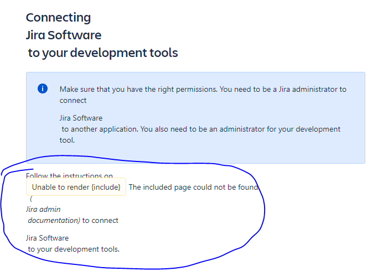The width and height of the screenshot is (383, 271).
Task: Click the final 'to your development tools.' line
Action: pos(74,249)
